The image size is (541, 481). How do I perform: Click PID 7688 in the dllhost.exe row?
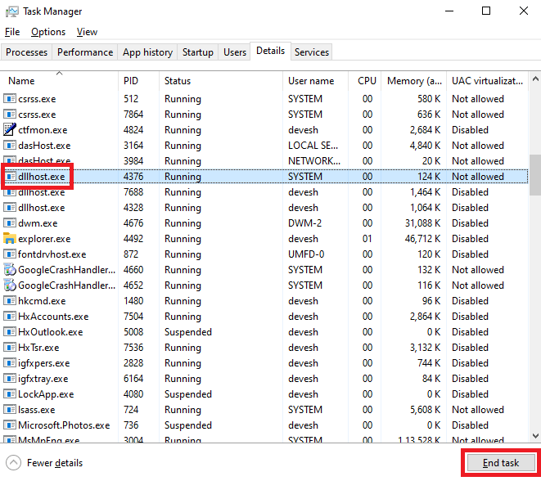pos(133,192)
